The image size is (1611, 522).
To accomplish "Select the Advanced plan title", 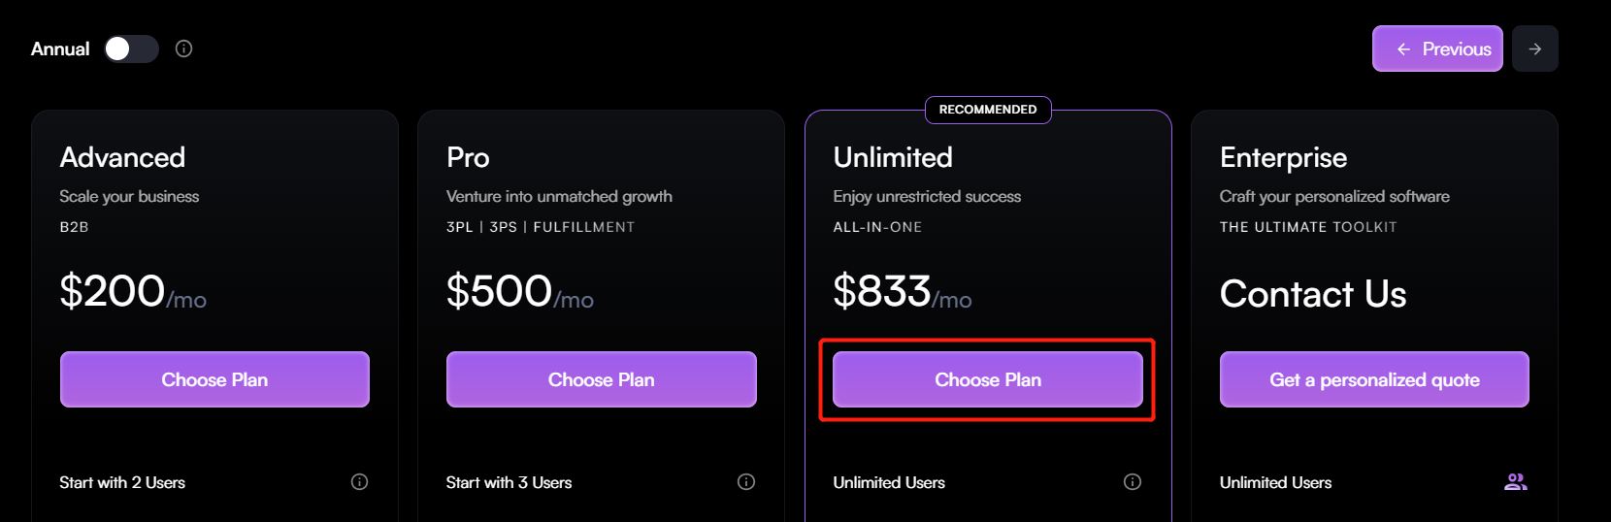I will (122, 157).
